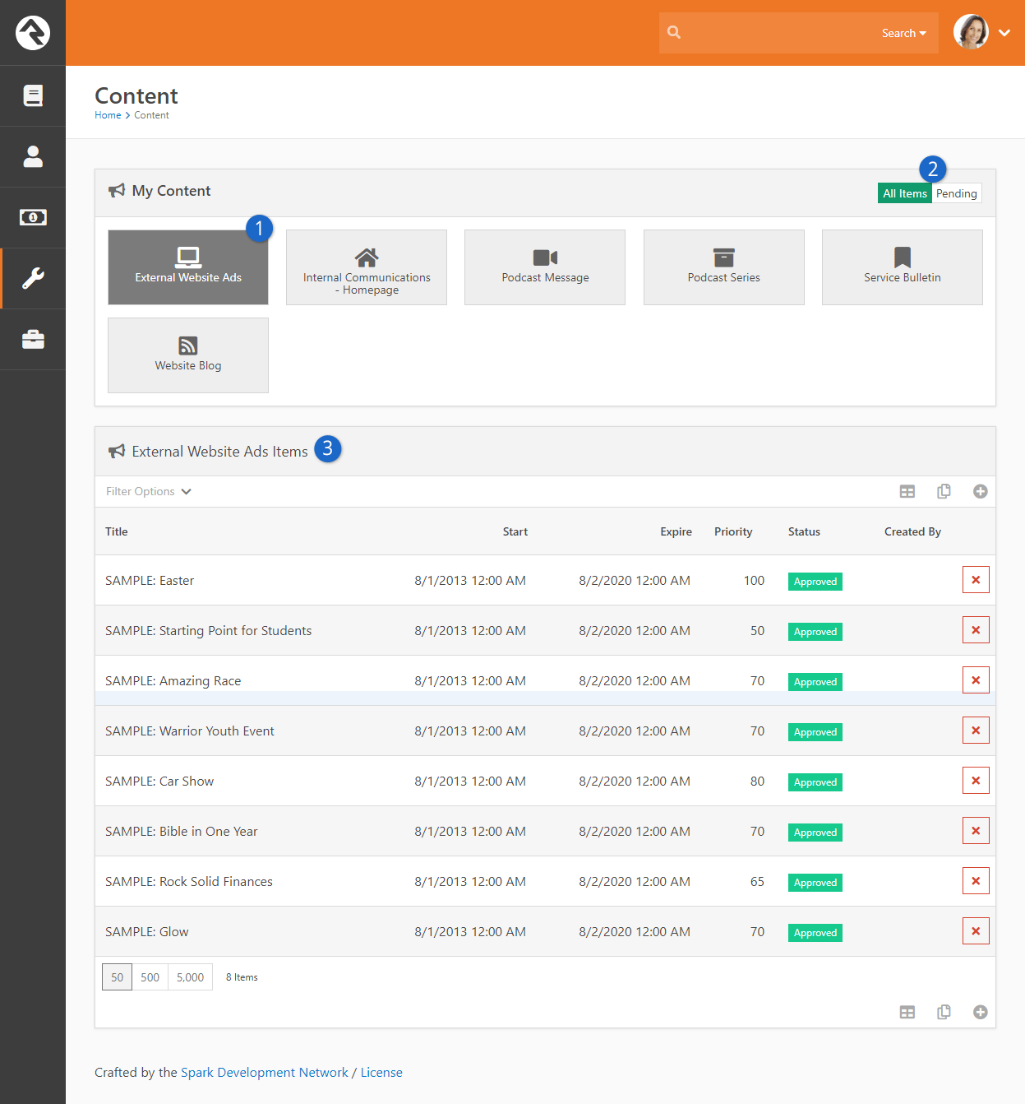Open the Search type dropdown
The height and width of the screenshot is (1104, 1025).
pyautogui.click(x=903, y=33)
